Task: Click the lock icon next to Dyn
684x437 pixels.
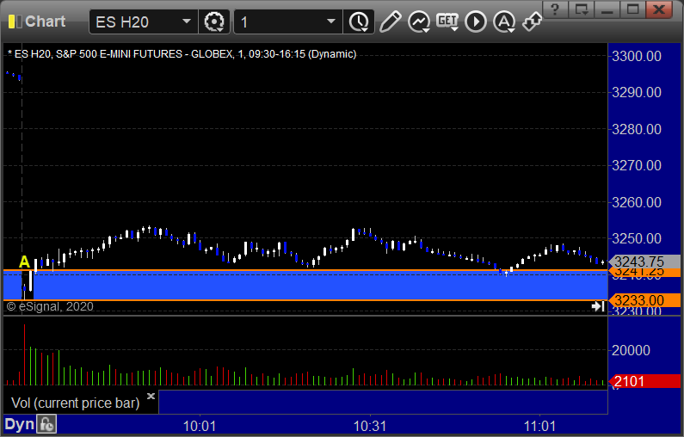Action: tap(46, 424)
